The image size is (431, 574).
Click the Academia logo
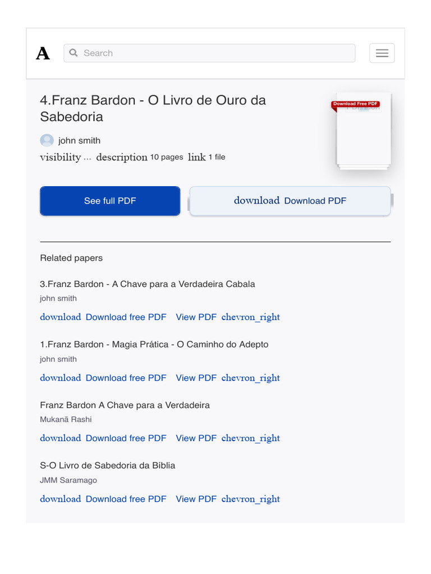coord(43,53)
